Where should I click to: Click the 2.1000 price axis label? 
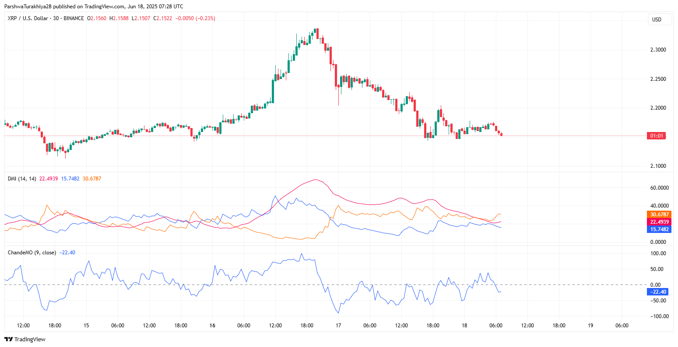click(658, 166)
